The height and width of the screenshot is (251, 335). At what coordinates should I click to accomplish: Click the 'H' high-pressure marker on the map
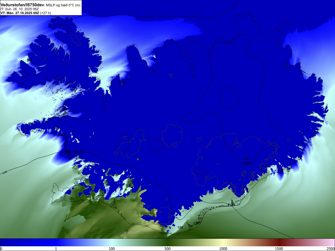tap(247, 159)
